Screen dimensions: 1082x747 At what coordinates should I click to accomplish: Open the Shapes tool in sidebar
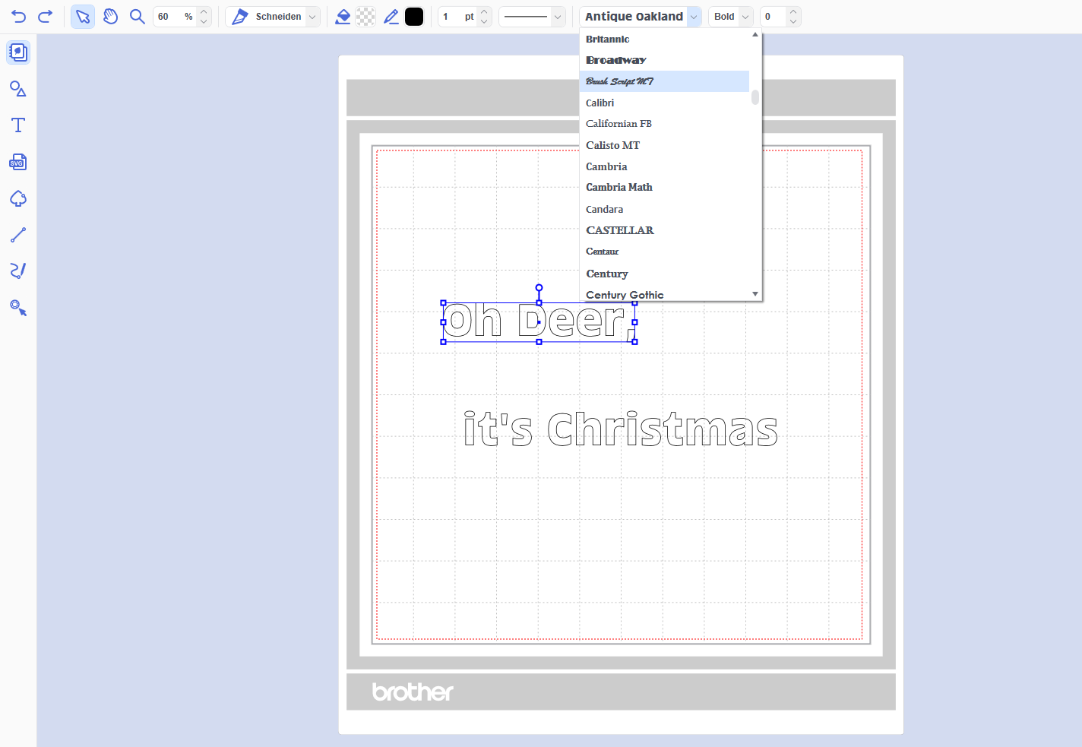(x=18, y=89)
